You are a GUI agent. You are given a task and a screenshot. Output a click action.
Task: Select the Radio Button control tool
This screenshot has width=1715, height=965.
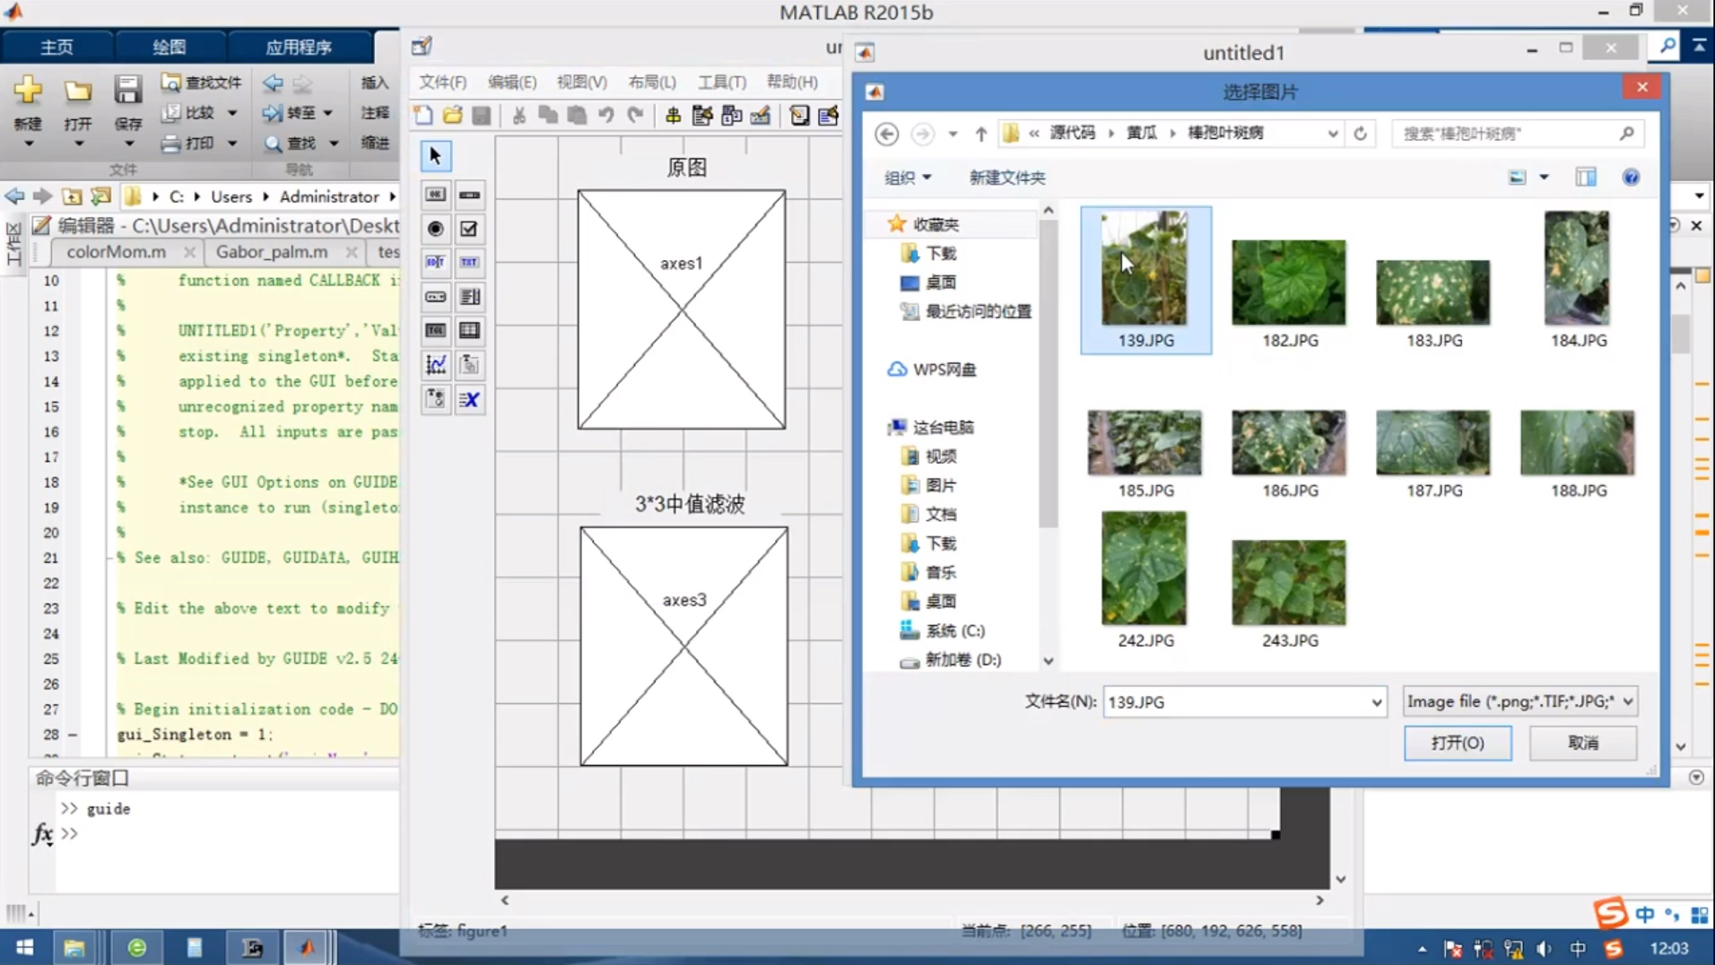tap(435, 229)
